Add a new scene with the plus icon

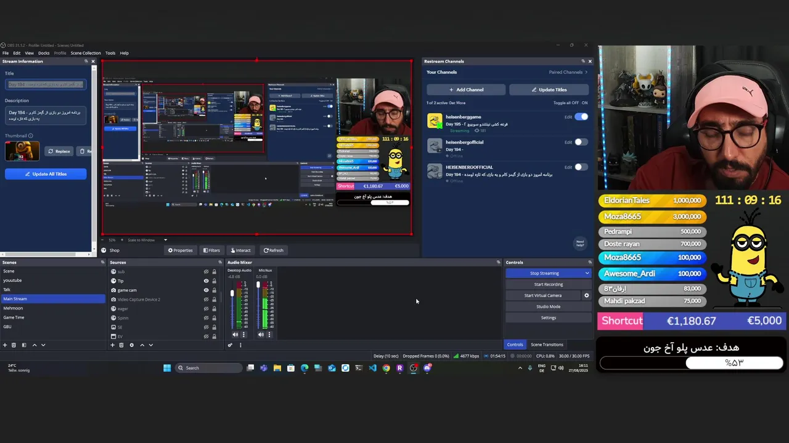pyautogui.click(x=5, y=345)
